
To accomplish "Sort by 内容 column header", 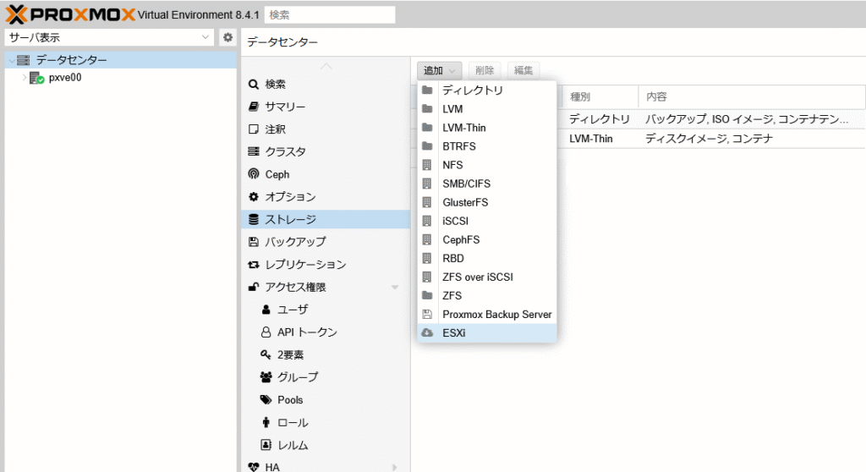I will (752, 96).
